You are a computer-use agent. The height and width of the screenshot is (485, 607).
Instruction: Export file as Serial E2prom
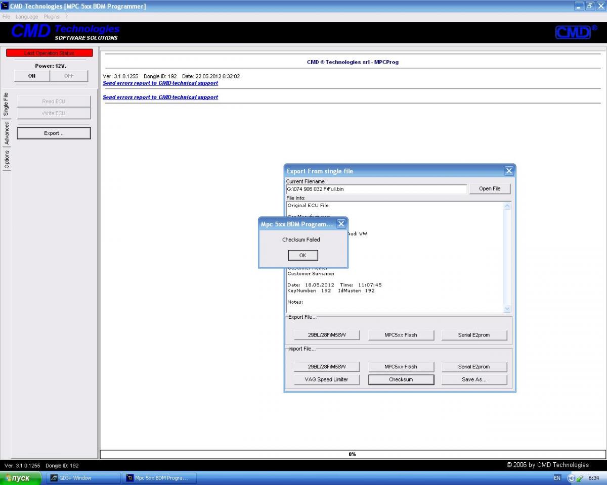click(x=474, y=335)
